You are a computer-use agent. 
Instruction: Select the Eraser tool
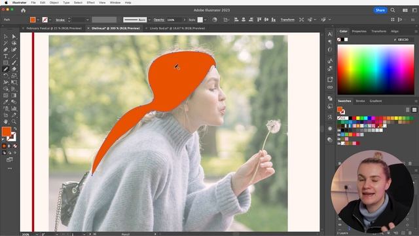14,69
